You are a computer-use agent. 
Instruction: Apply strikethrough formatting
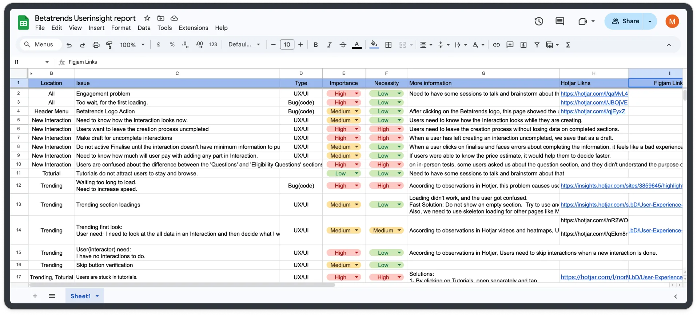pyautogui.click(x=343, y=45)
